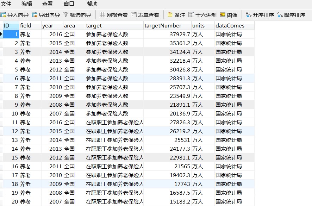312x206 pixels.
Task: Open the 文件 menu
Action: (x=6, y=4)
